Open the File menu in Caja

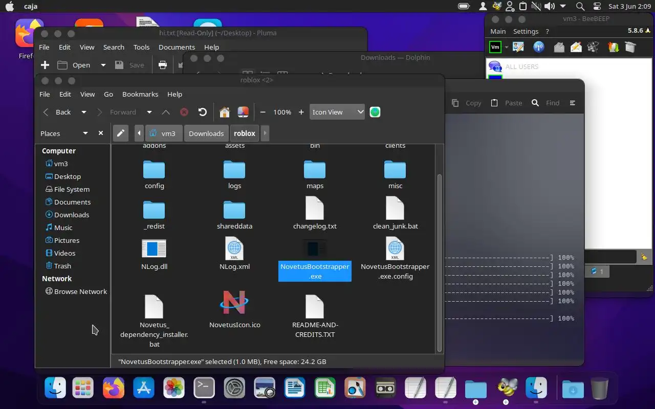pos(45,94)
